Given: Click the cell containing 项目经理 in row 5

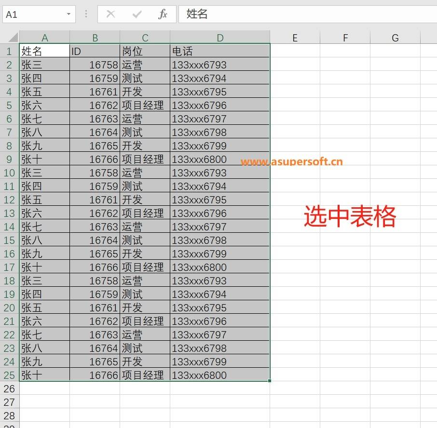Looking at the screenshot, I should [144, 105].
